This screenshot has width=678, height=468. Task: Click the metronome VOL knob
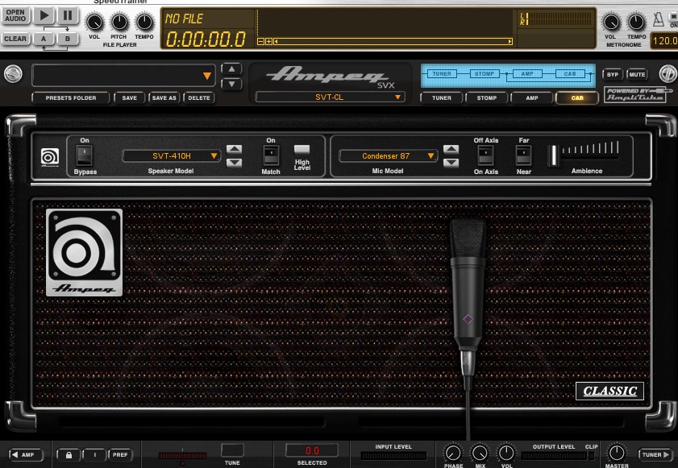pyautogui.click(x=611, y=22)
